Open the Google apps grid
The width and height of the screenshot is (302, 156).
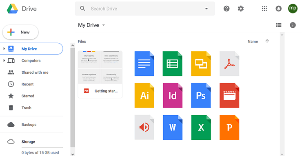click(264, 9)
